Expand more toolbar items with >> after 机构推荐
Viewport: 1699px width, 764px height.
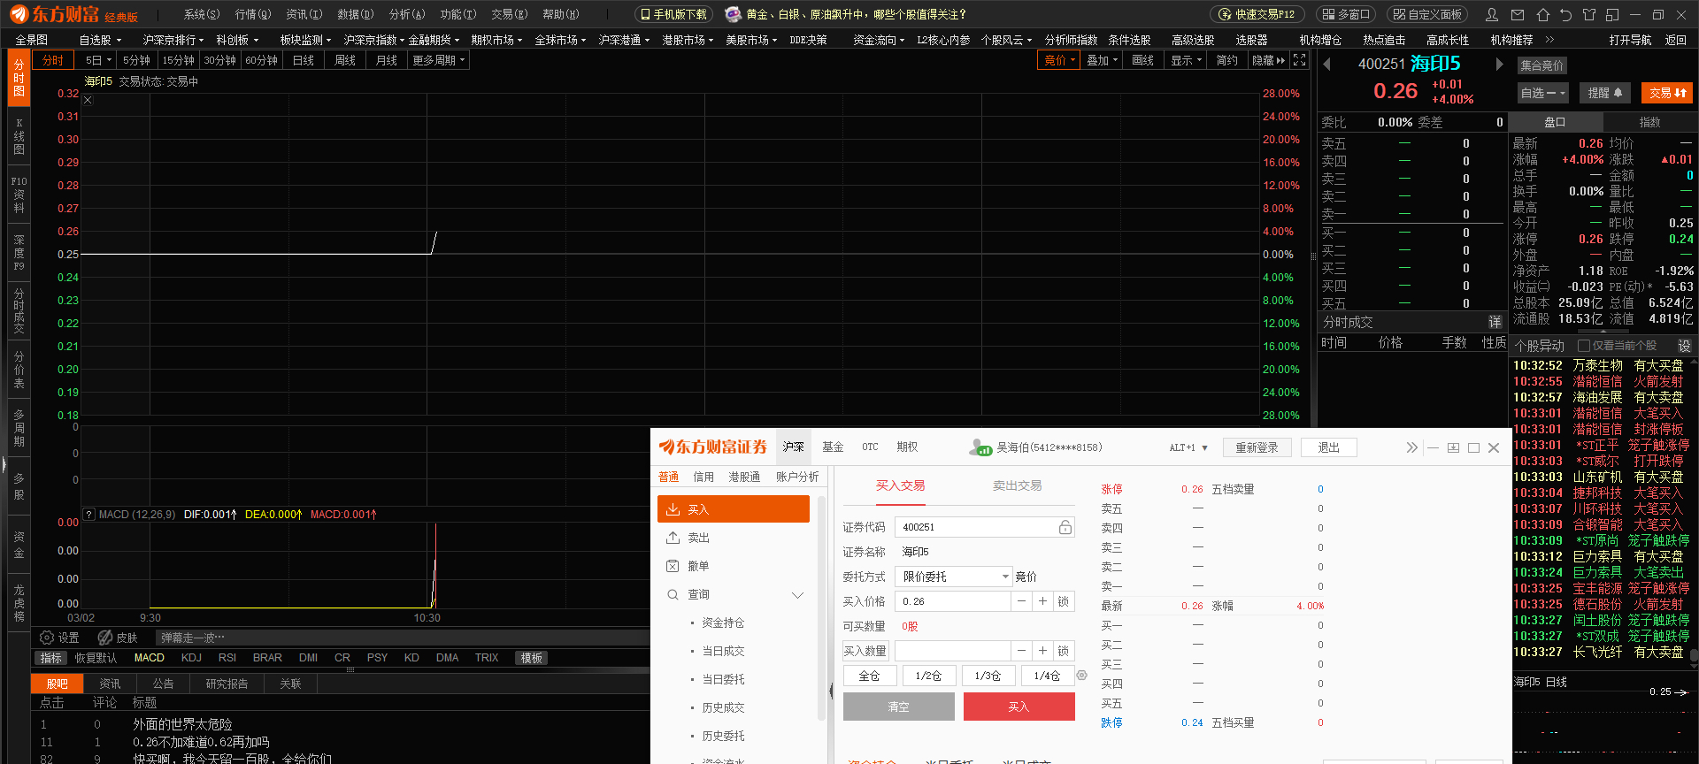[x=1549, y=40]
